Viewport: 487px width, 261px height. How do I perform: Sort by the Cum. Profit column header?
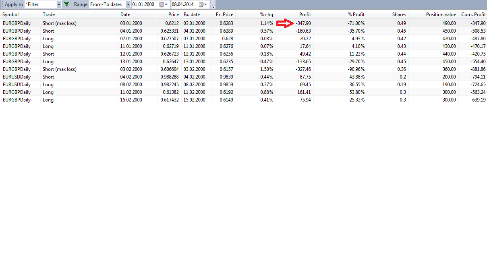click(473, 14)
